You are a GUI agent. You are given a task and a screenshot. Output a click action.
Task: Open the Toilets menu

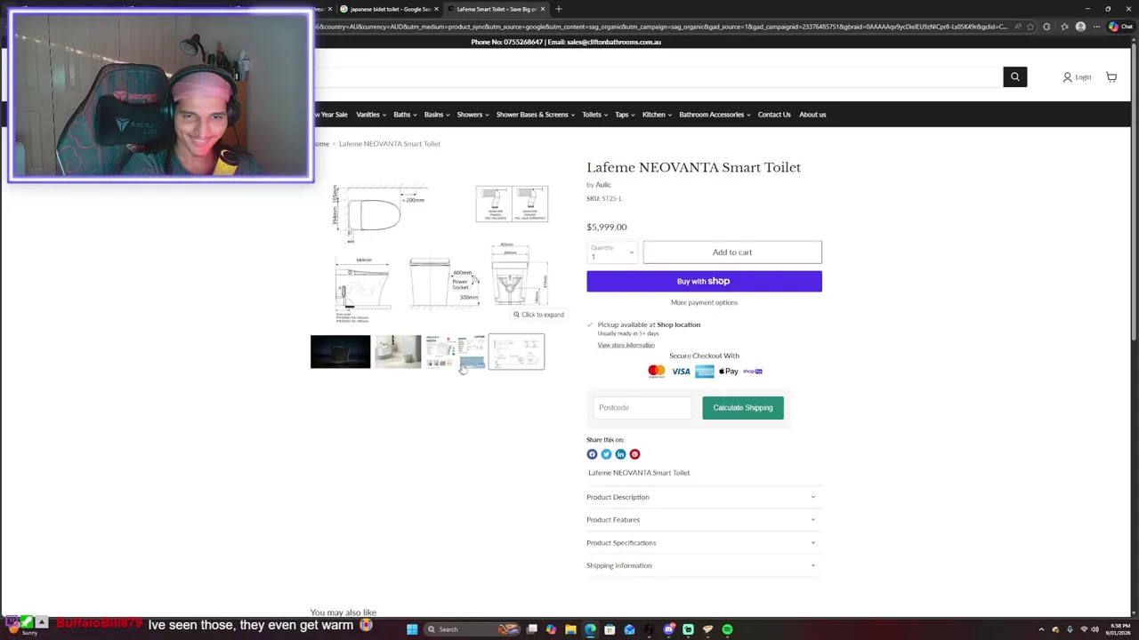point(594,115)
